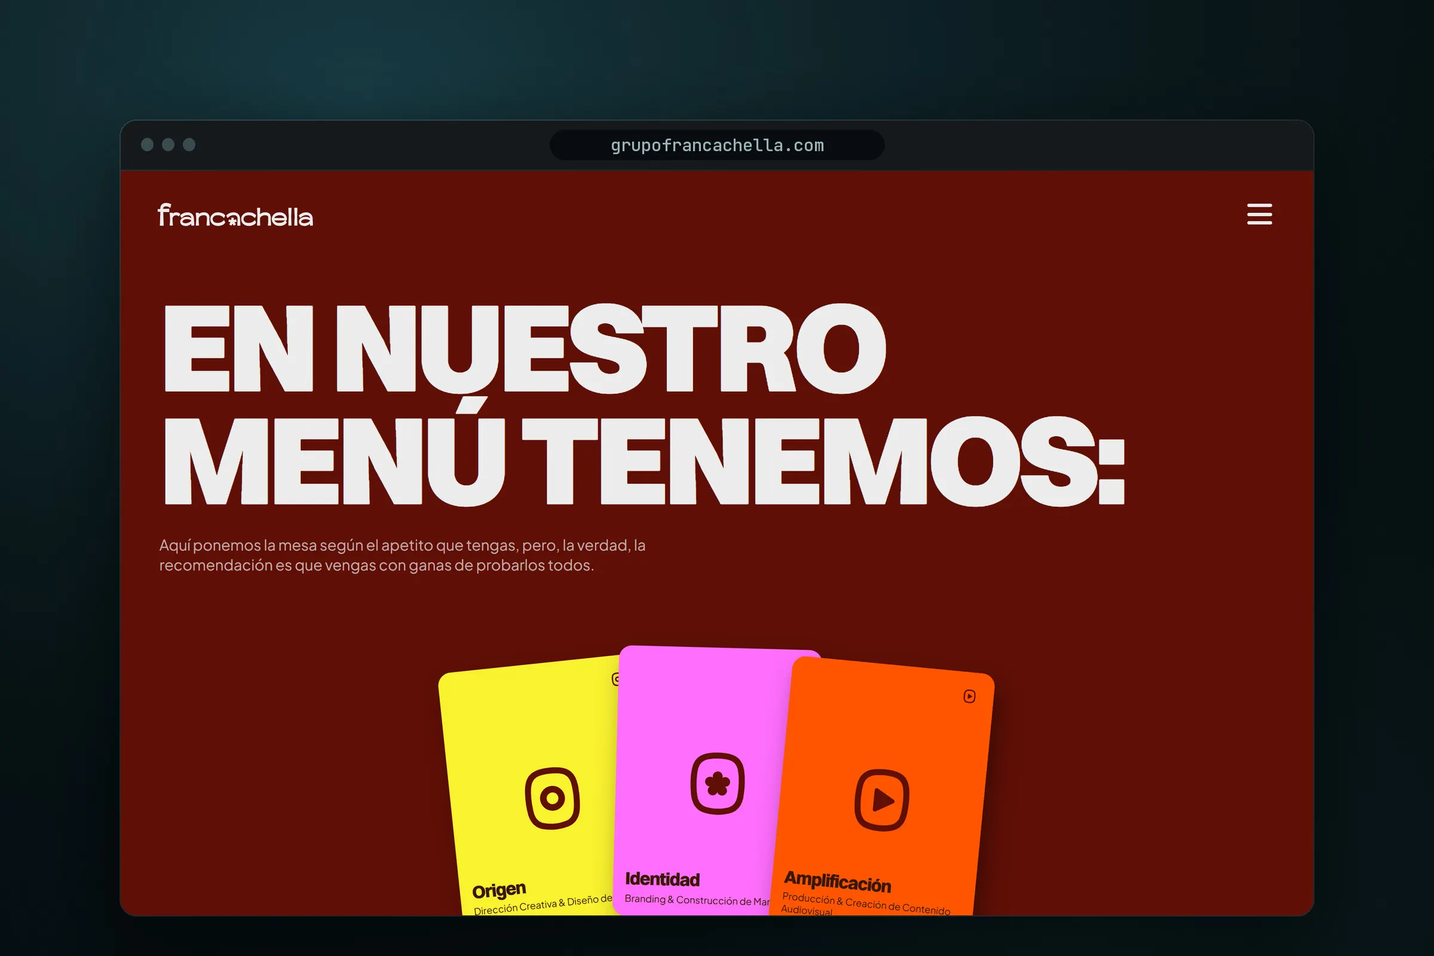Click the large icon on the Origen card
This screenshot has width=1434, height=956.
coord(552,798)
